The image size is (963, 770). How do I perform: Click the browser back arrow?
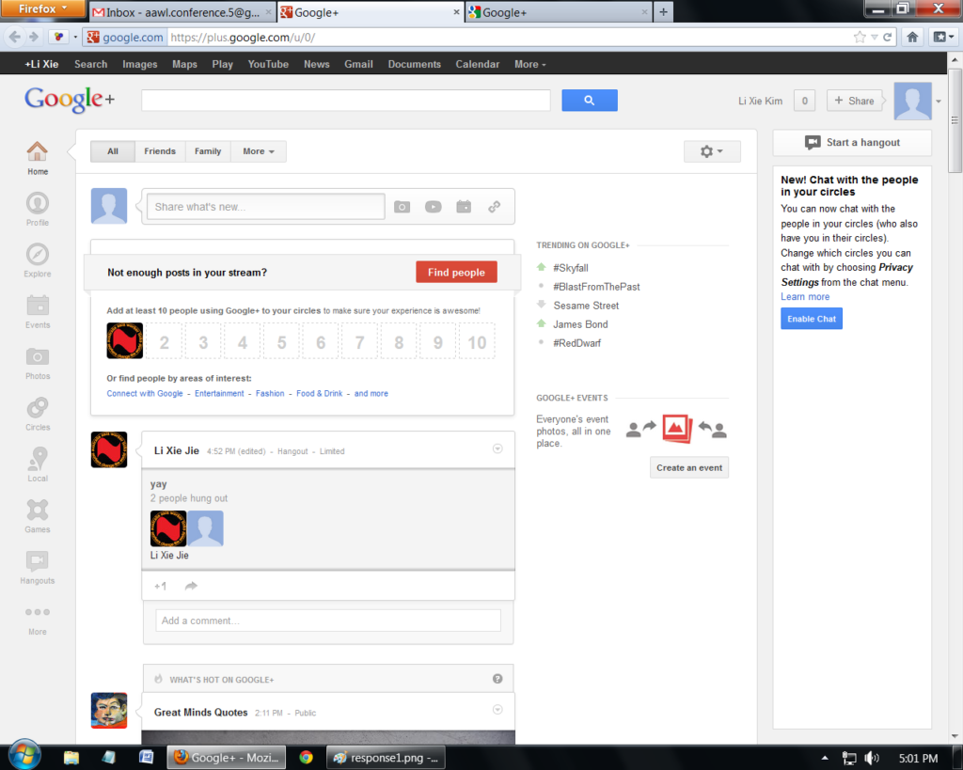[15, 37]
